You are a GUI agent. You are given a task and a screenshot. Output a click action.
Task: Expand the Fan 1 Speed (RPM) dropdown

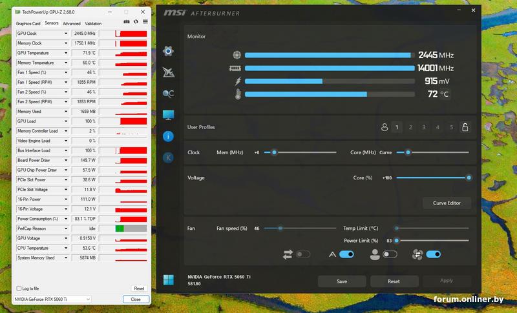[x=66, y=82]
